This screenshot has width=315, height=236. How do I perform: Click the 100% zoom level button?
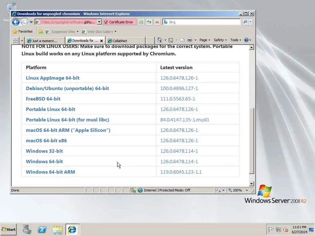(x=235, y=190)
